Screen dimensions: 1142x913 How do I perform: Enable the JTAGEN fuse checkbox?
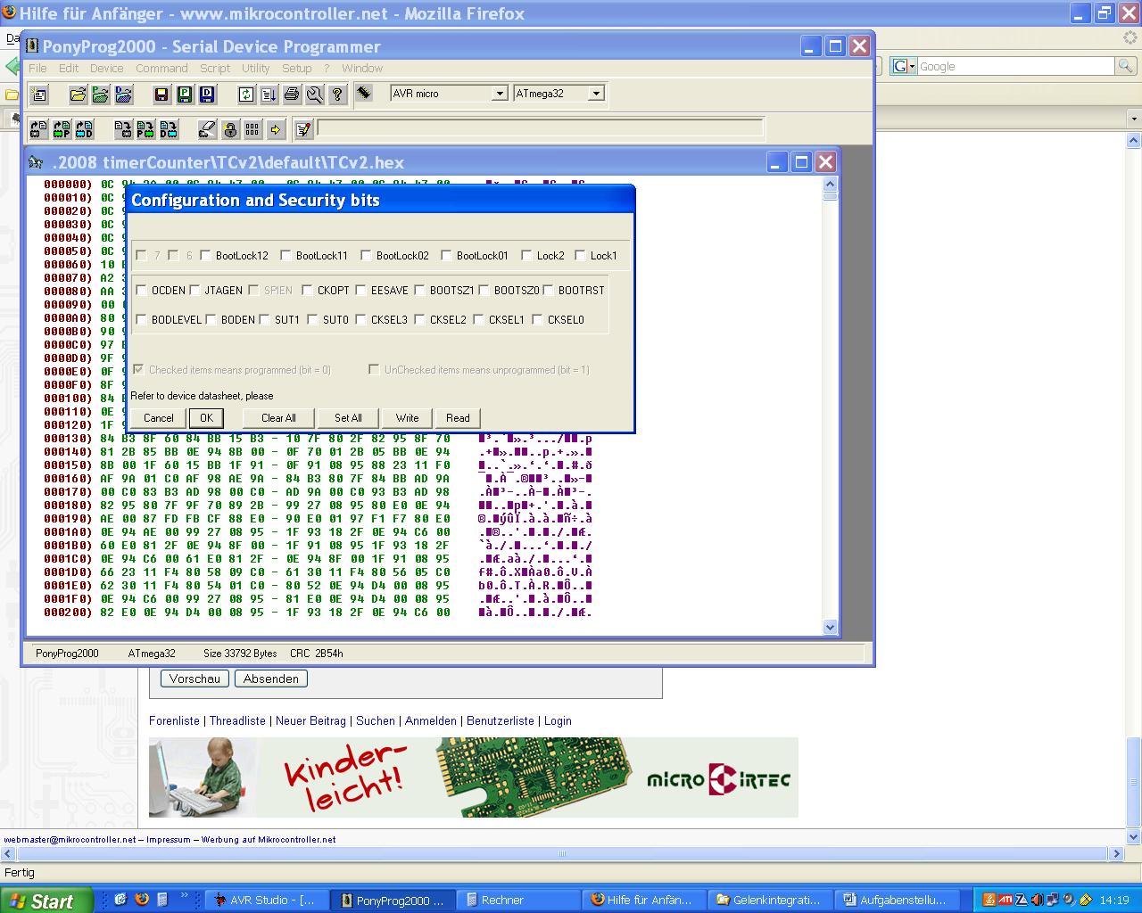pyautogui.click(x=194, y=290)
